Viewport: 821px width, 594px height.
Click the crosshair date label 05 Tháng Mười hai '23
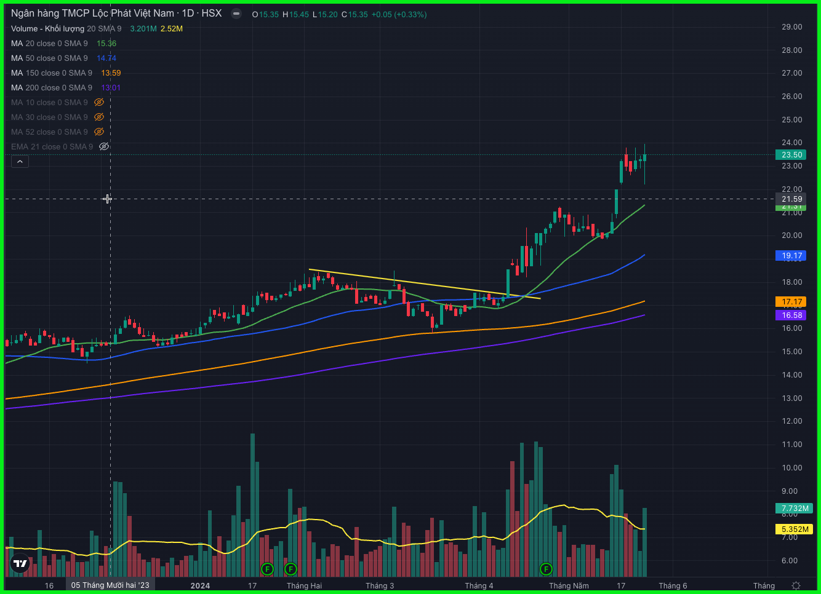pyautogui.click(x=110, y=585)
